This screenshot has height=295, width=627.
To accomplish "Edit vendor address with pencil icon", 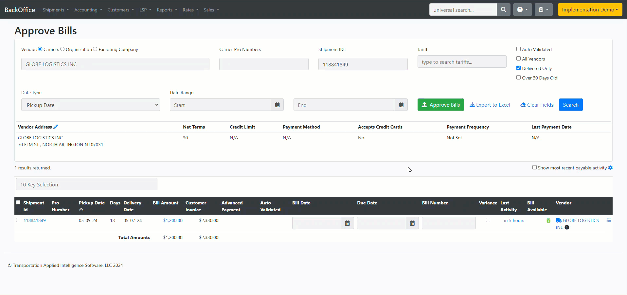I will pos(56,127).
